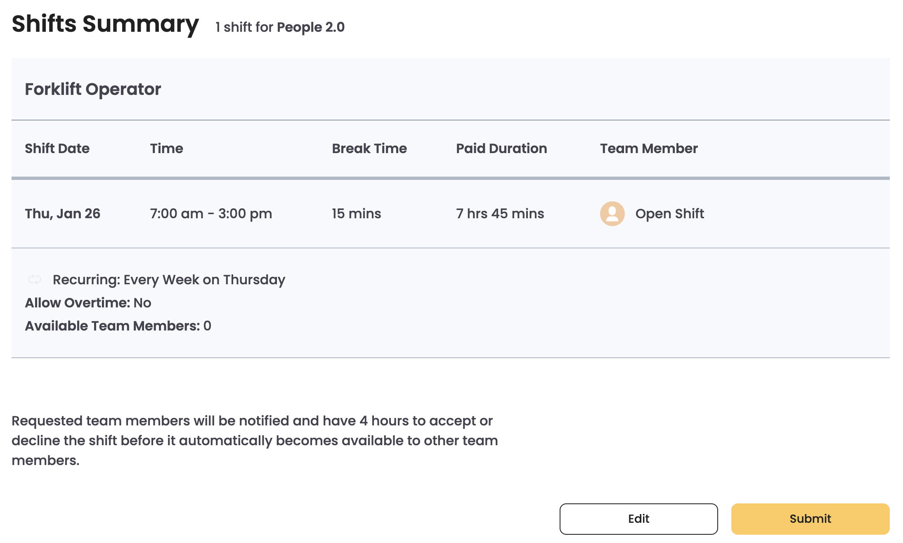
Task: Select the Time column header
Action: (166, 149)
